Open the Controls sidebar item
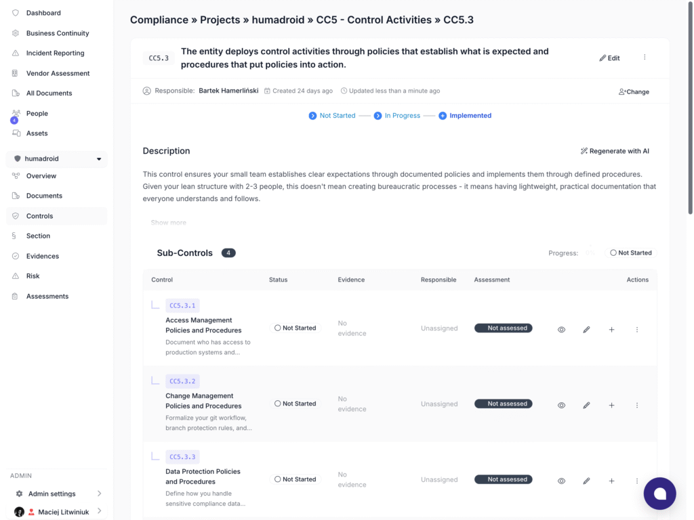 click(39, 216)
